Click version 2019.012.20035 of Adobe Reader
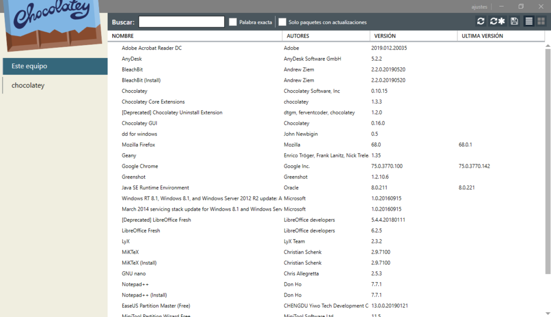The width and height of the screenshot is (551, 317). tap(389, 48)
